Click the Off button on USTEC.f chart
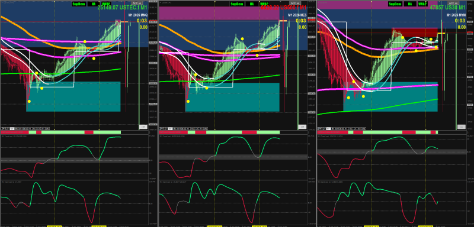The width and height of the screenshot is (474, 227). [143, 127]
